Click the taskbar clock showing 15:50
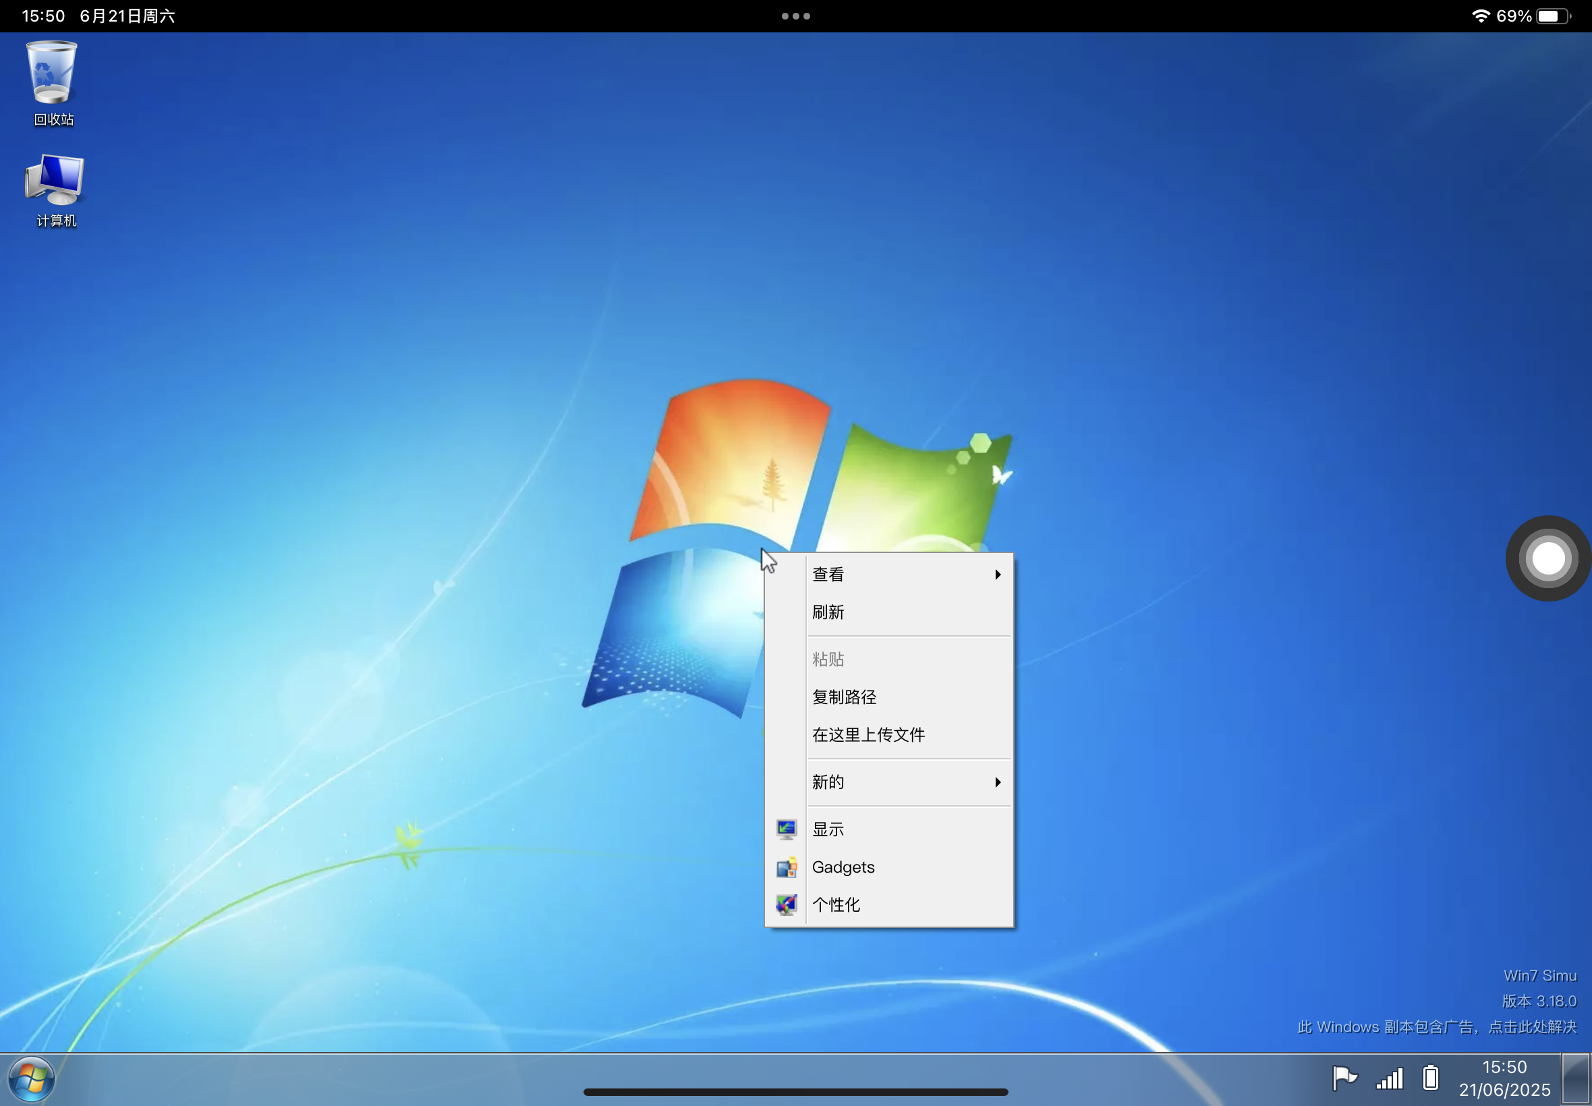 pos(1504,1066)
